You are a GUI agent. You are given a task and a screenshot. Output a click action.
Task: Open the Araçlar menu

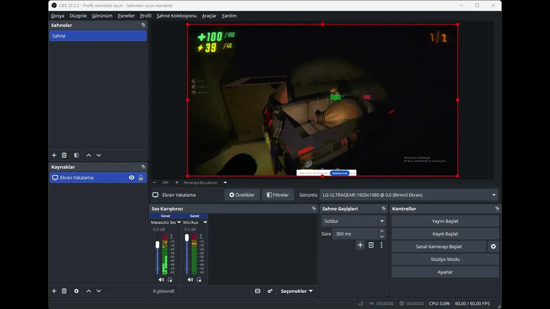click(x=209, y=16)
